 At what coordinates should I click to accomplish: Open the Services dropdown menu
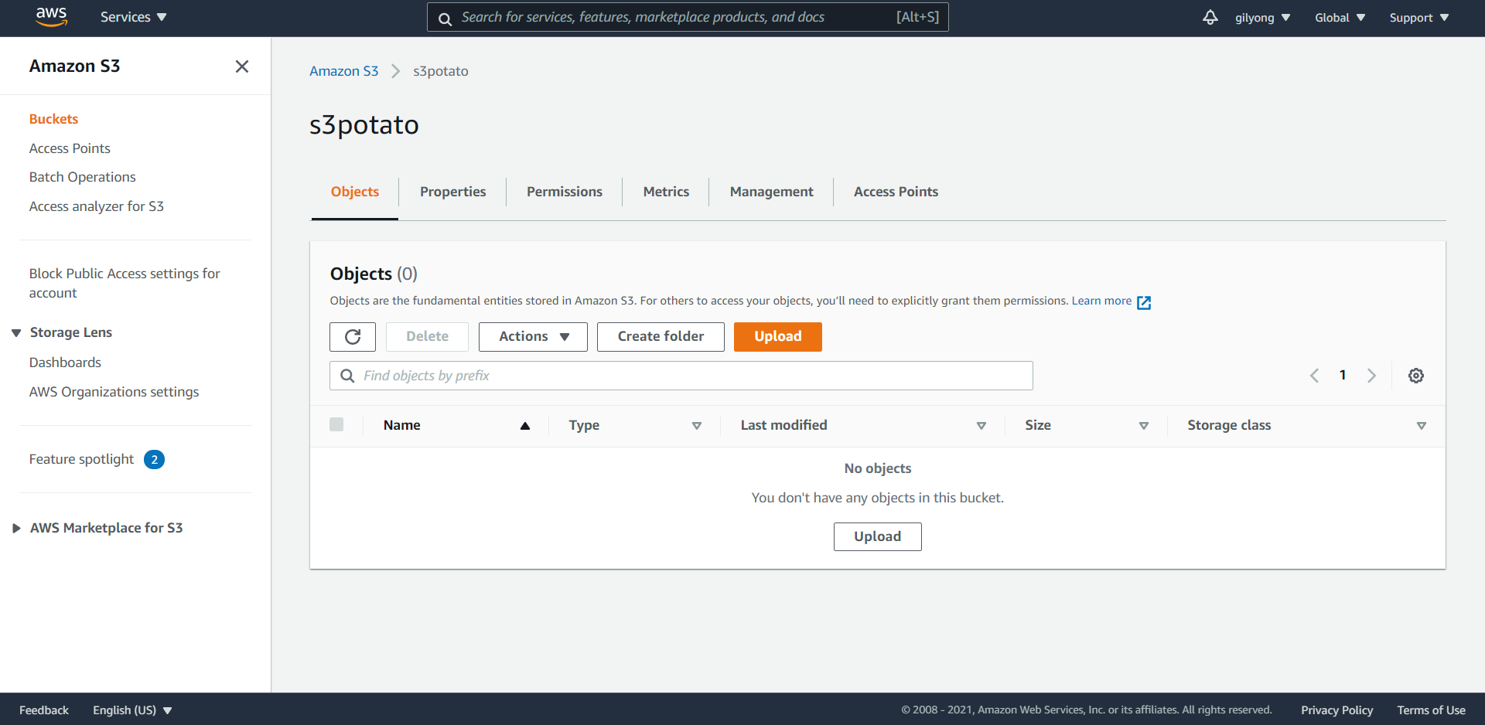pyautogui.click(x=133, y=17)
